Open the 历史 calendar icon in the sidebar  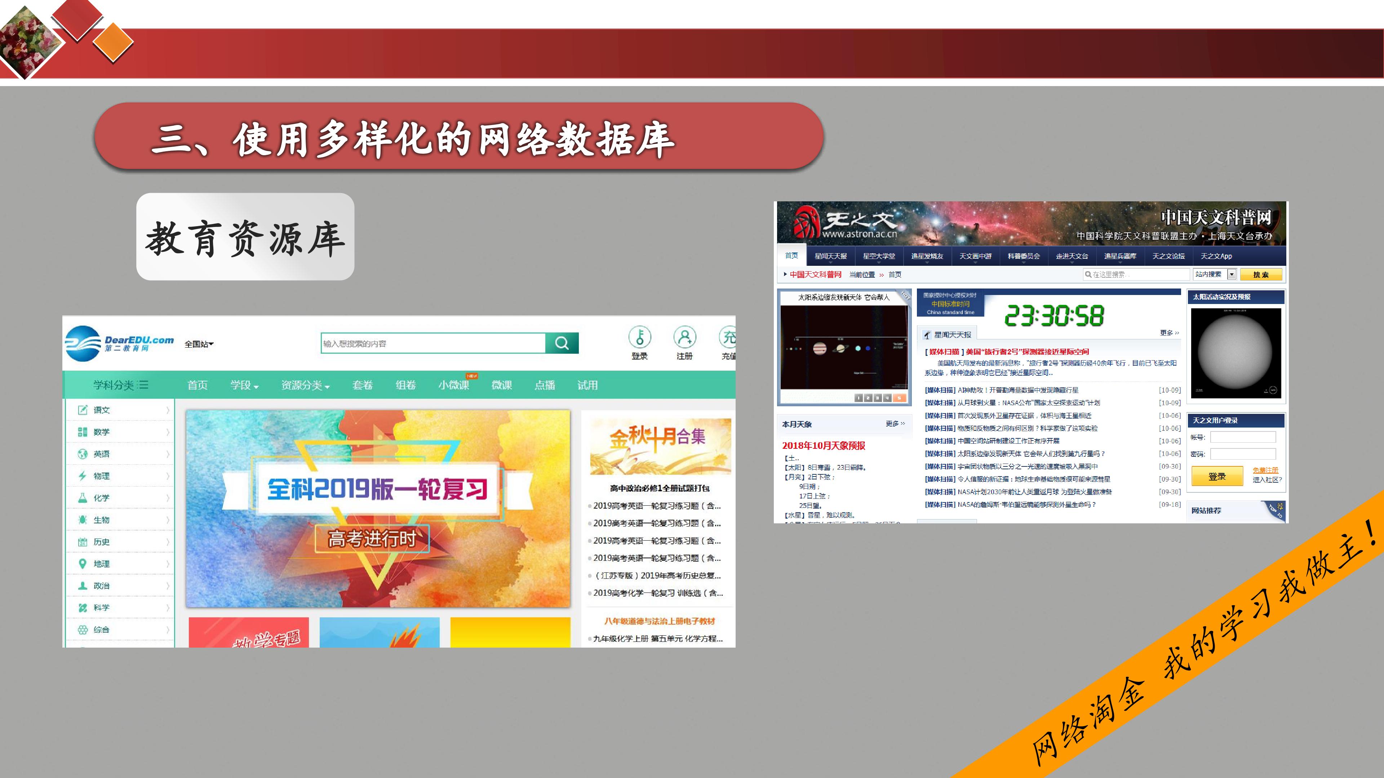82,542
